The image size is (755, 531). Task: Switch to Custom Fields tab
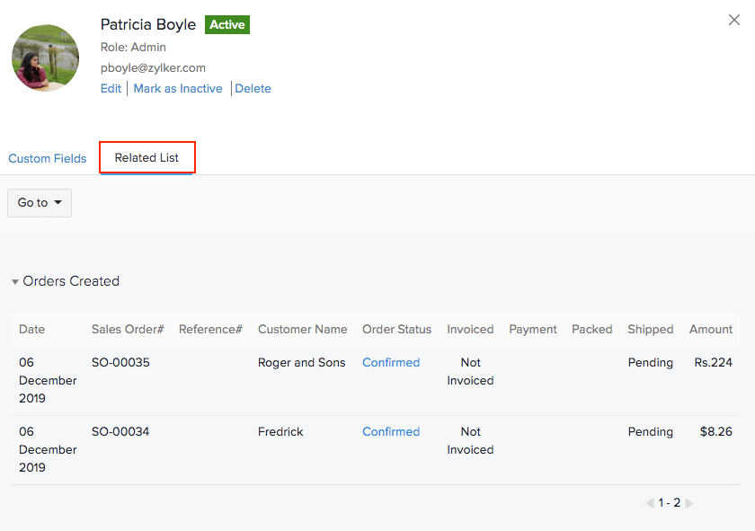48,159
